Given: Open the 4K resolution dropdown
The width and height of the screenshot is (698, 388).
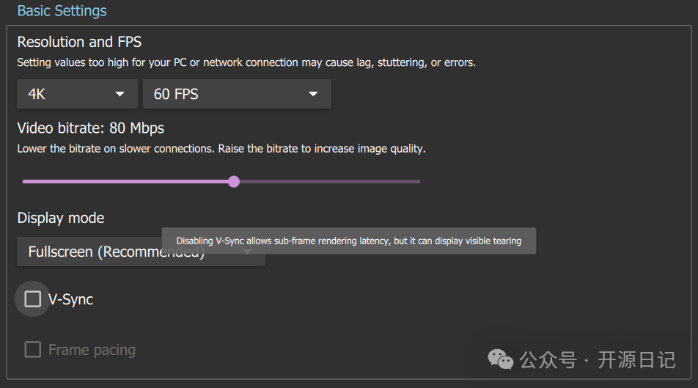Looking at the screenshot, I should coord(77,94).
